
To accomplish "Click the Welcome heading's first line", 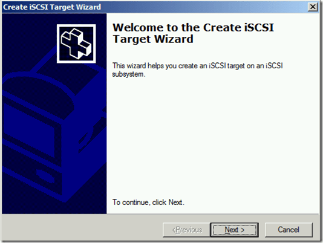I will pyautogui.click(x=193, y=28).
